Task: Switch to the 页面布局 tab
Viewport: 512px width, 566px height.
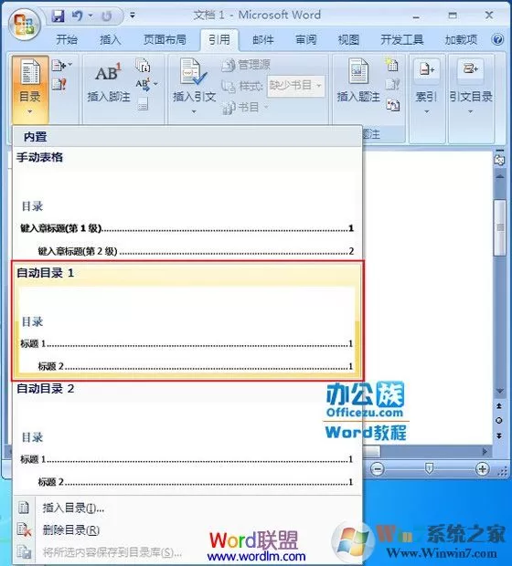Action: [165, 39]
